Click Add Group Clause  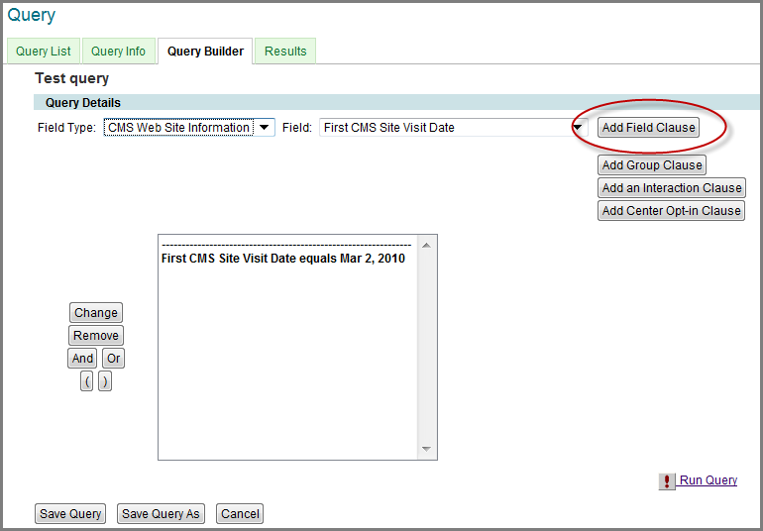click(652, 165)
